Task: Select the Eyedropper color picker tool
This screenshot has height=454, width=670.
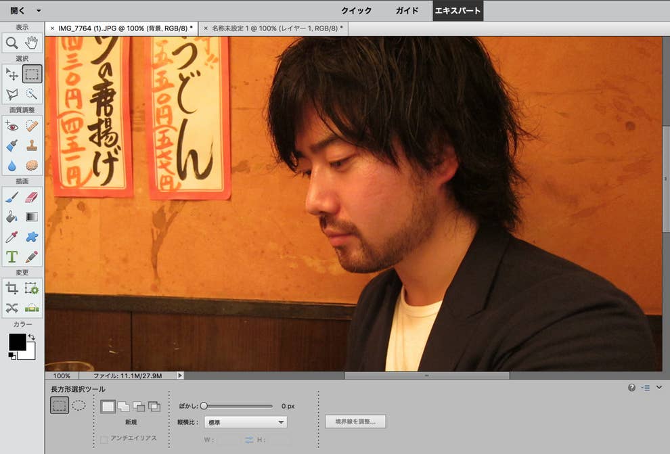Action: pyautogui.click(x=12, y=237)
